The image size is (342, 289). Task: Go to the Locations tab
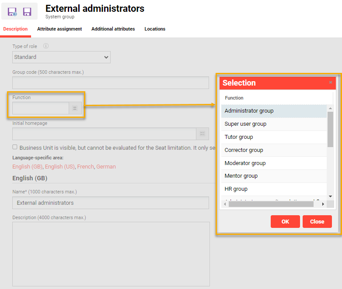155,29
